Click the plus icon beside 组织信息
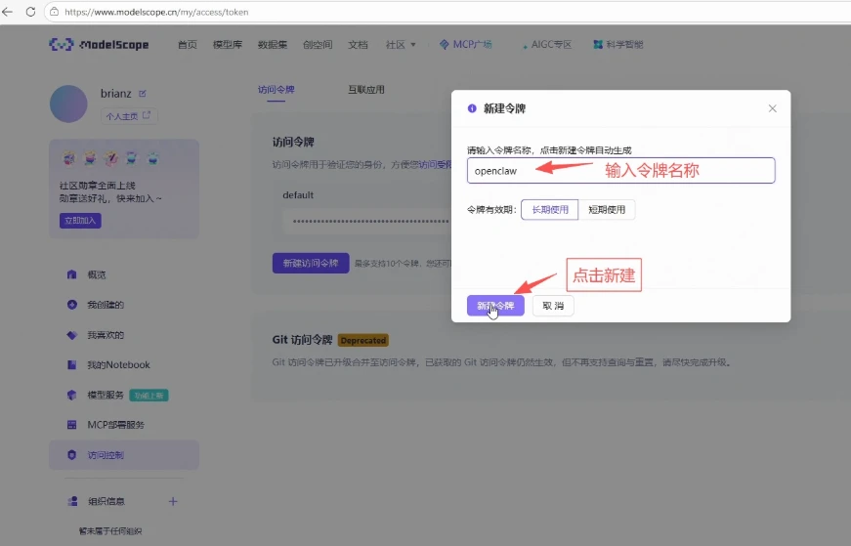851x546 pixels. [173, 501]
